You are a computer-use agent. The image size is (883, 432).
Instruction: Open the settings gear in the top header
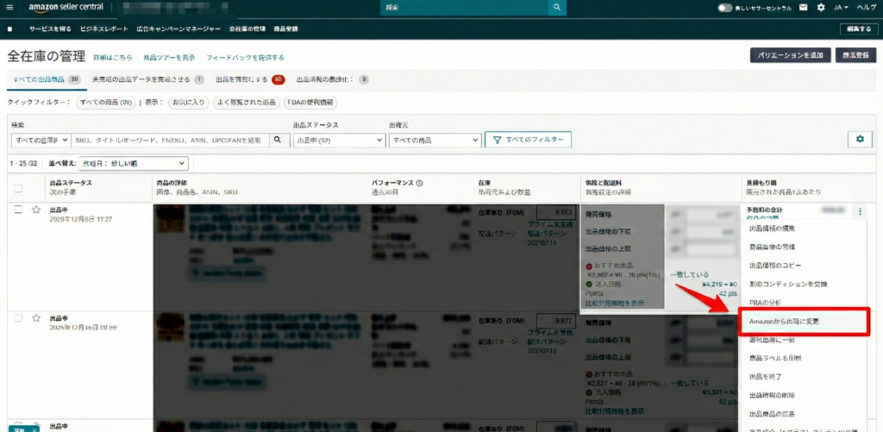coord(821,8)
